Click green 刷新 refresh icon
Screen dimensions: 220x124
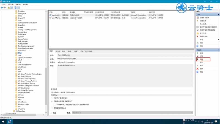click(x=197, y=43)
